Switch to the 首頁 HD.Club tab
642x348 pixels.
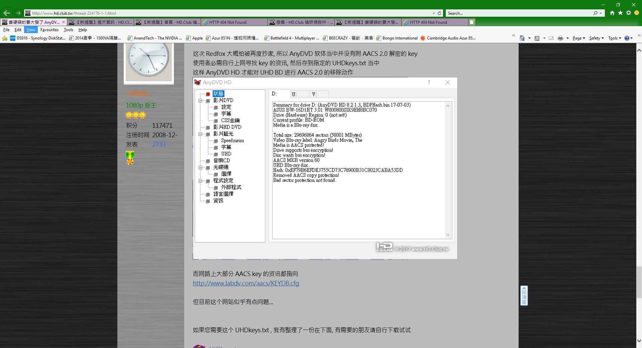coord(167,22)
